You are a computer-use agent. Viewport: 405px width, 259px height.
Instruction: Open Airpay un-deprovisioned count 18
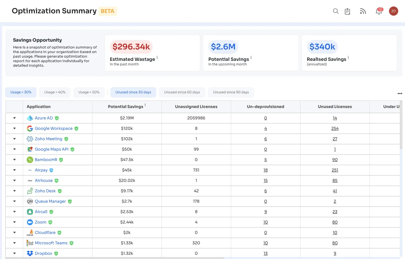266,170
